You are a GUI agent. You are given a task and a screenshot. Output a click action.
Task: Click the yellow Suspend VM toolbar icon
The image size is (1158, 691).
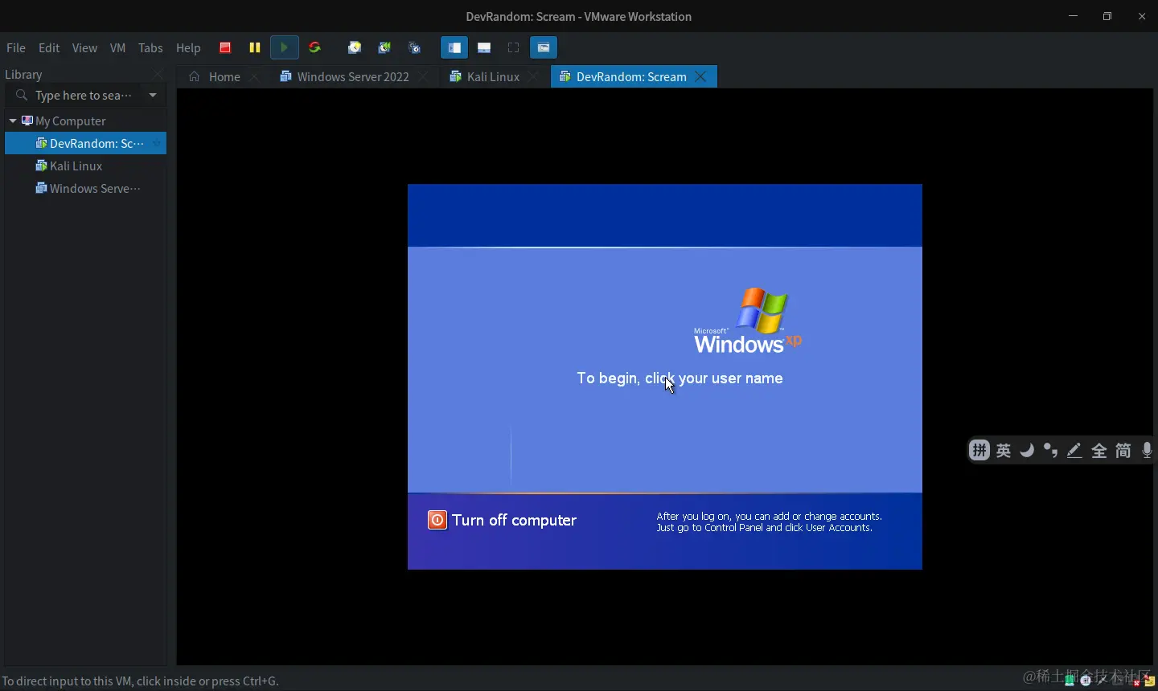coord(255,47)
